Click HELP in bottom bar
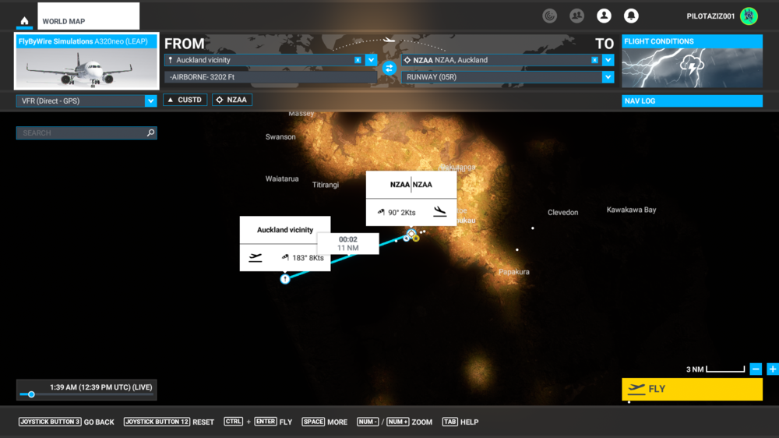 point(470,422)
